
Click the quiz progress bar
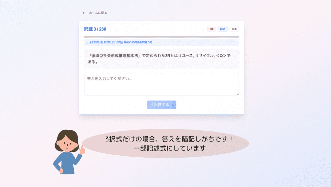click(162, 37)
